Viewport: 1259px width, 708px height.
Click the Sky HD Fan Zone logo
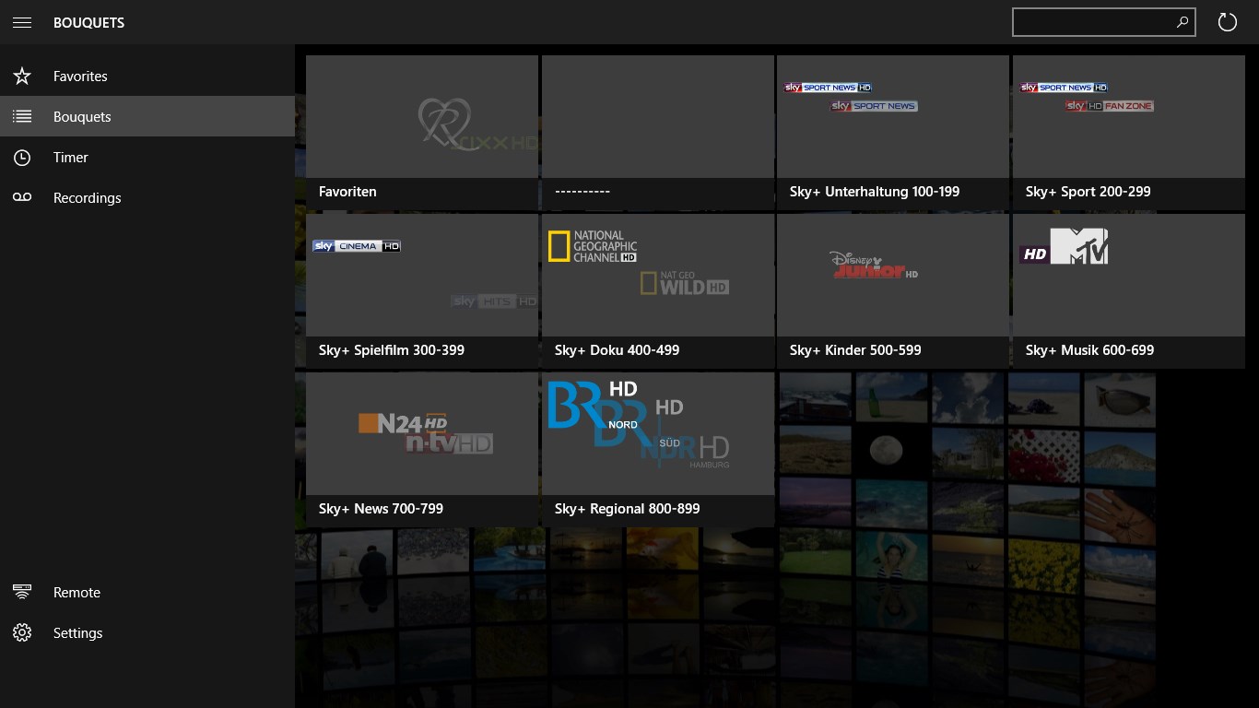[1110, 106]
